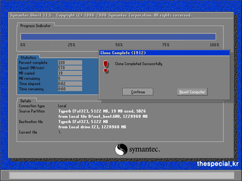Click the 0% progress marker label

click(23, 45)
